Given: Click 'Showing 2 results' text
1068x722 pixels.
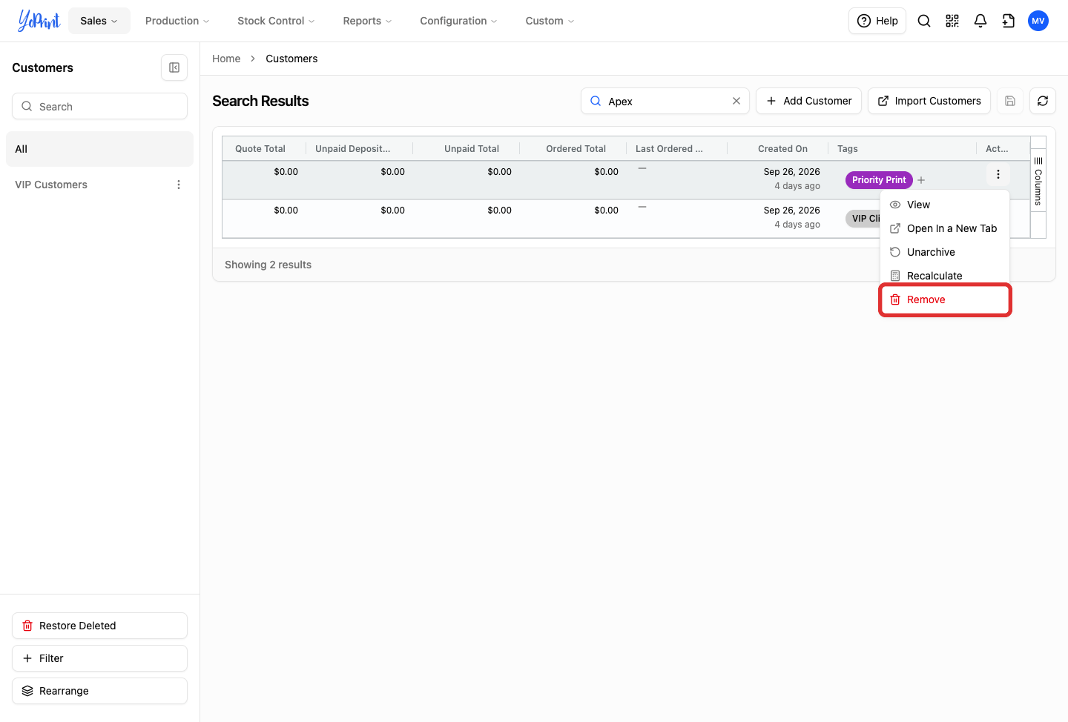Looking at the screenshot, I should (268, 265).
